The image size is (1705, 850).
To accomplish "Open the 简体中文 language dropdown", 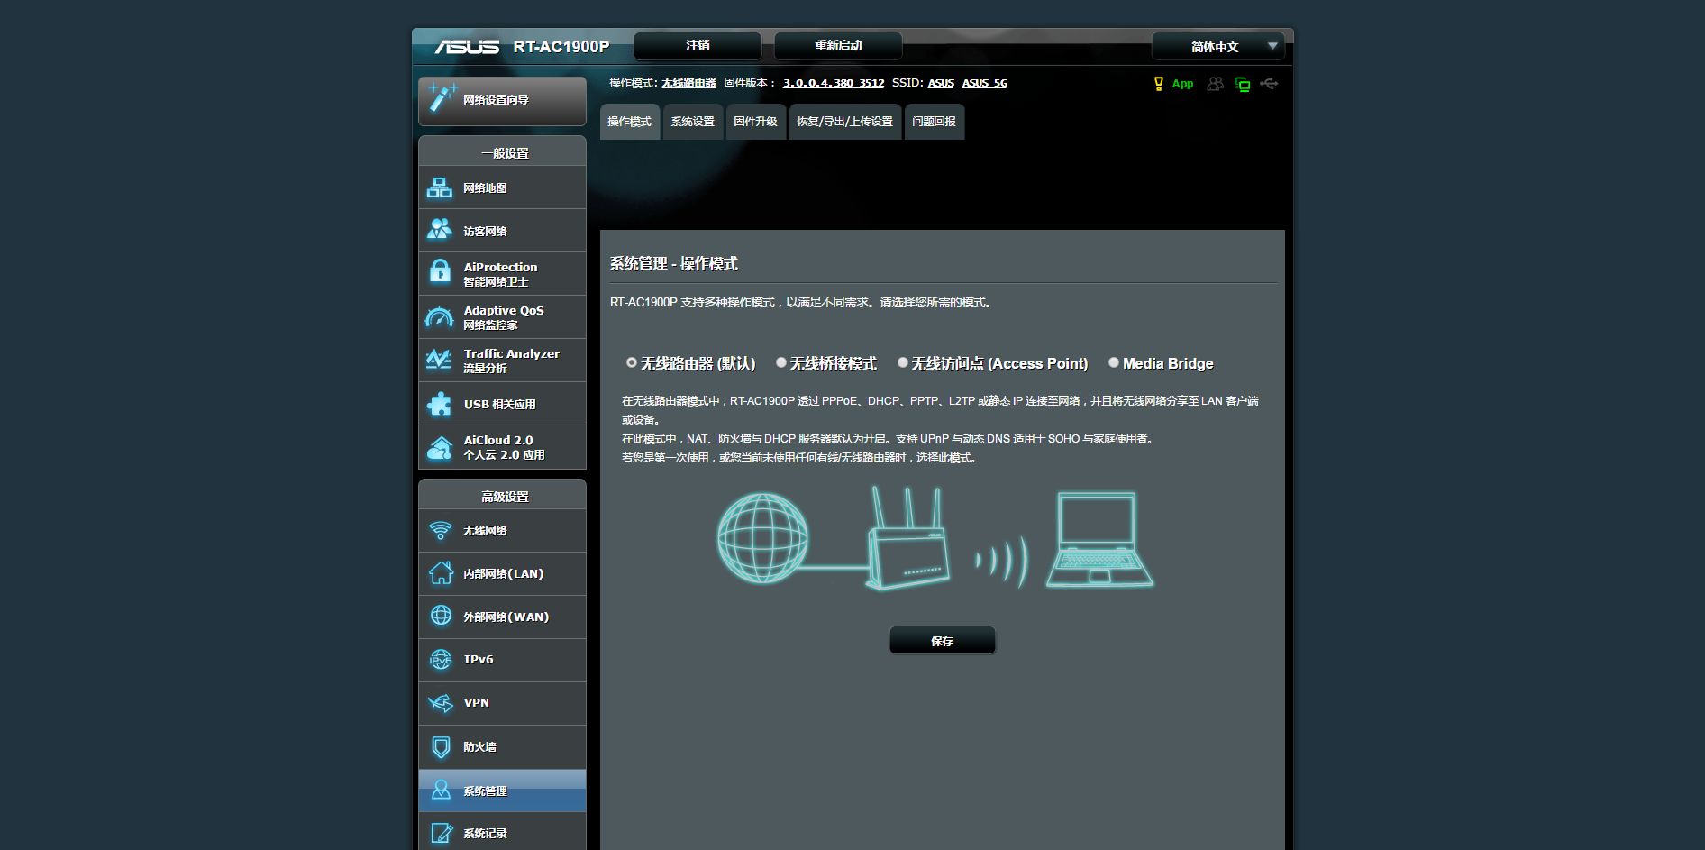I will 1218,46.
